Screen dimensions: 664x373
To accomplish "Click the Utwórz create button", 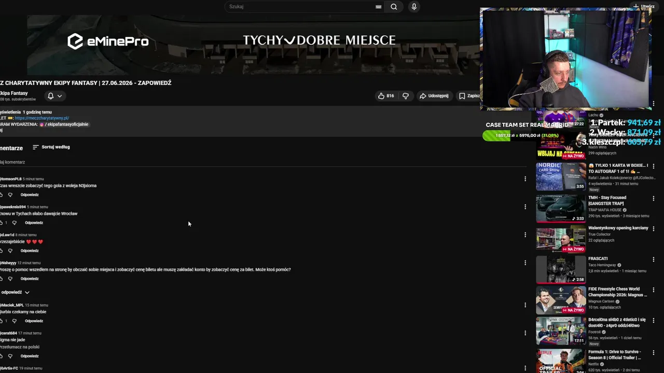I will point(643,6).
